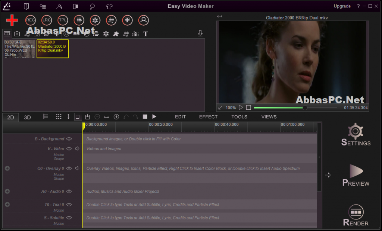Click the bullet list icon in title bar

tap(43, 7)
